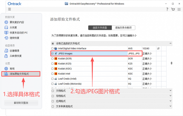Screen dimensions: 183x116
Task: Check the Kodak (K25) checkbox
Action: [x=52, y=64]
